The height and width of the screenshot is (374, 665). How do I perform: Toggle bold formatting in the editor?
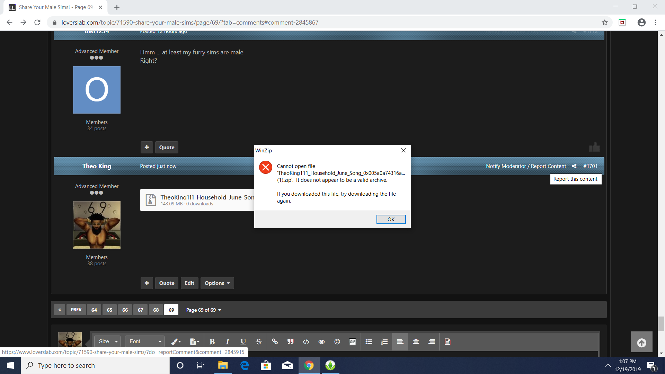click(x=212, y=341)
